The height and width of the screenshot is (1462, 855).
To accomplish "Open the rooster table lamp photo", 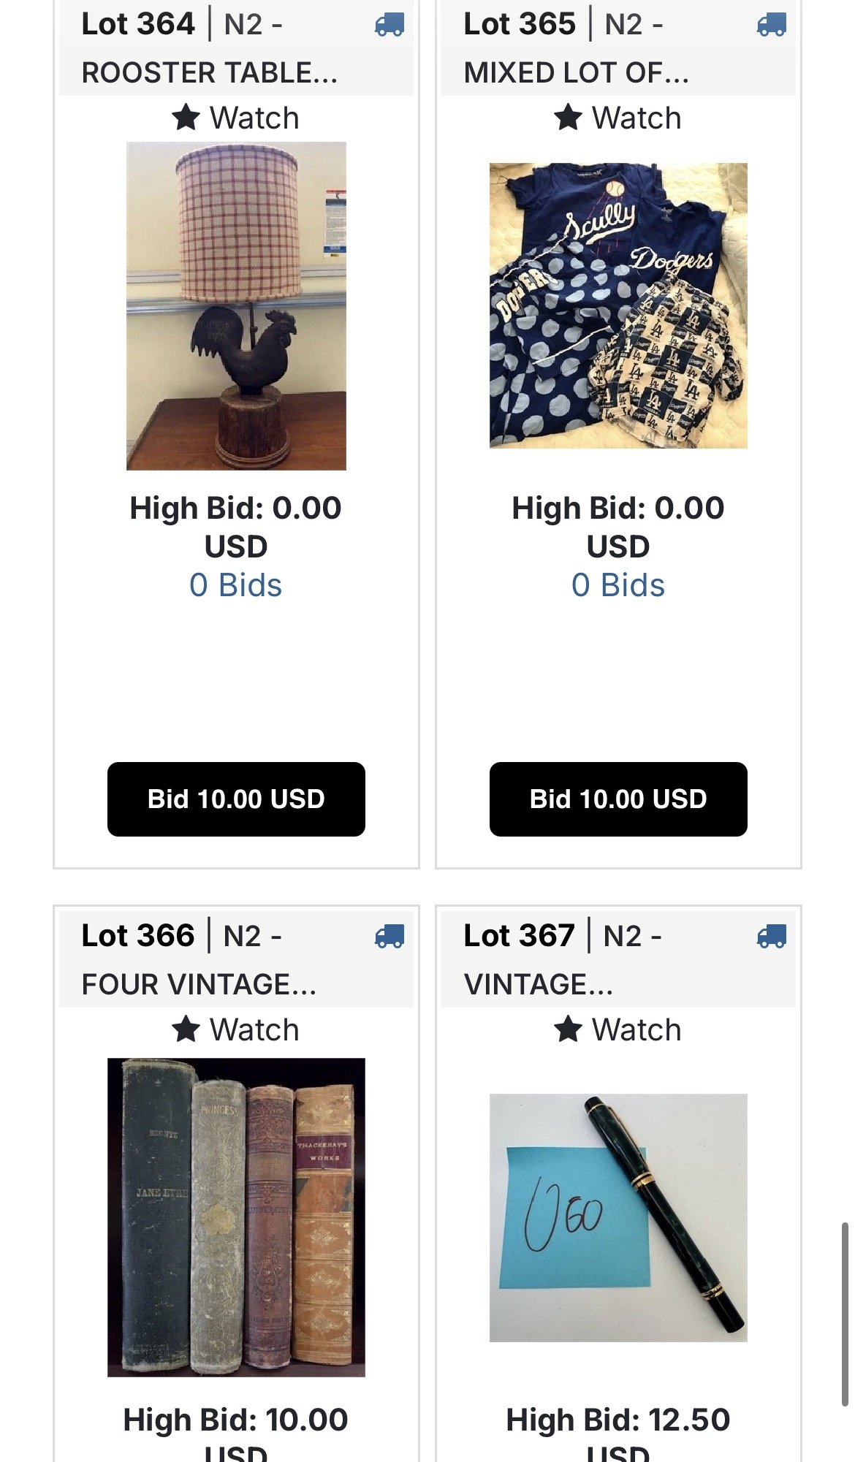I will click(236, 305).
